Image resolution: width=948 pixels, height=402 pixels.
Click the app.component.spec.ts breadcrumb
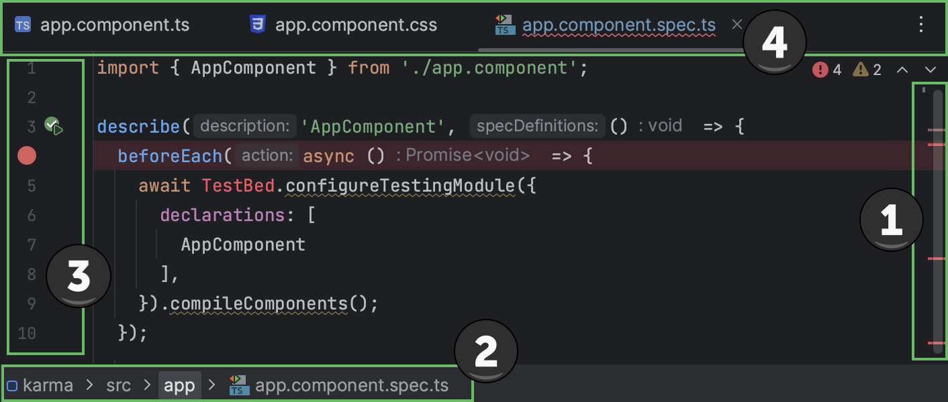[346, 385]
